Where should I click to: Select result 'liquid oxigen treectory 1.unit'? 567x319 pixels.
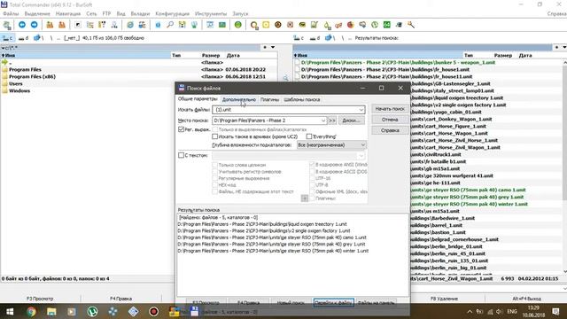262,224
